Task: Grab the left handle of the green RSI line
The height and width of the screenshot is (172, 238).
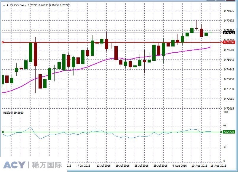Action: (x=3, y=132)
